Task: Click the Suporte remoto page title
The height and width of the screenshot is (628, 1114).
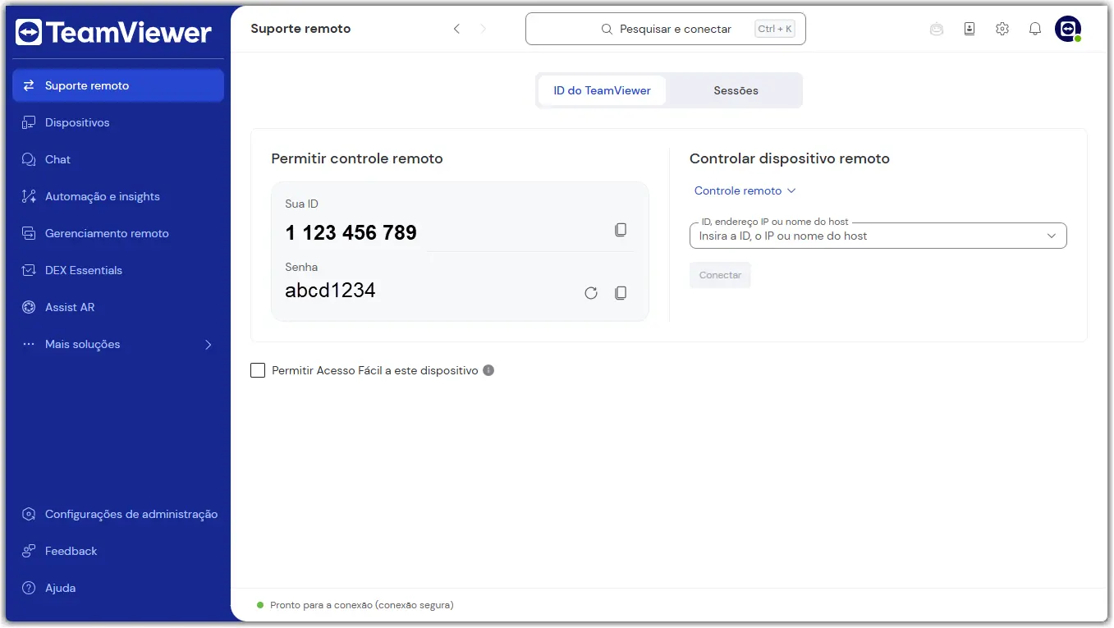Action: coord(300,29)
